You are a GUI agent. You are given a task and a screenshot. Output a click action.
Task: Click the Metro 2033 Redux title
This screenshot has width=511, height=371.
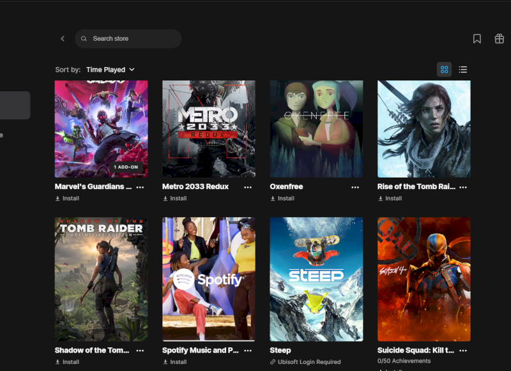pyautogui.click(x=195, y=186)
